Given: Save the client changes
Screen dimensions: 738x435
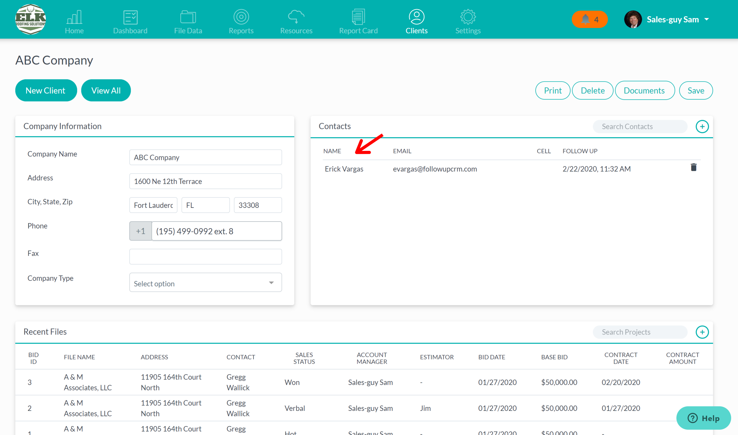Looking at the screenshot, I should click(696, 90).
